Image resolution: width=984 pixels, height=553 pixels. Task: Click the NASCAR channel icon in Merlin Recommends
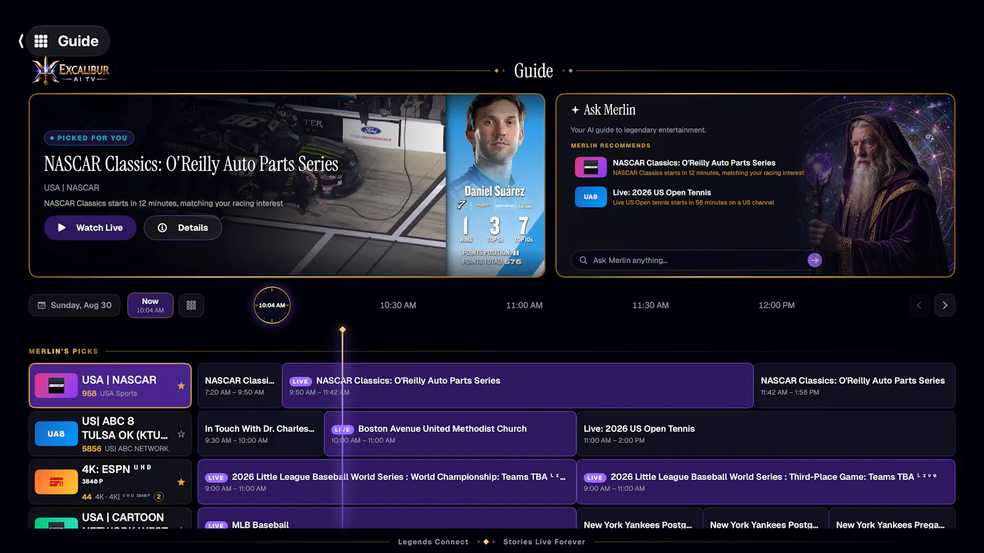click(x=590, y=167)
